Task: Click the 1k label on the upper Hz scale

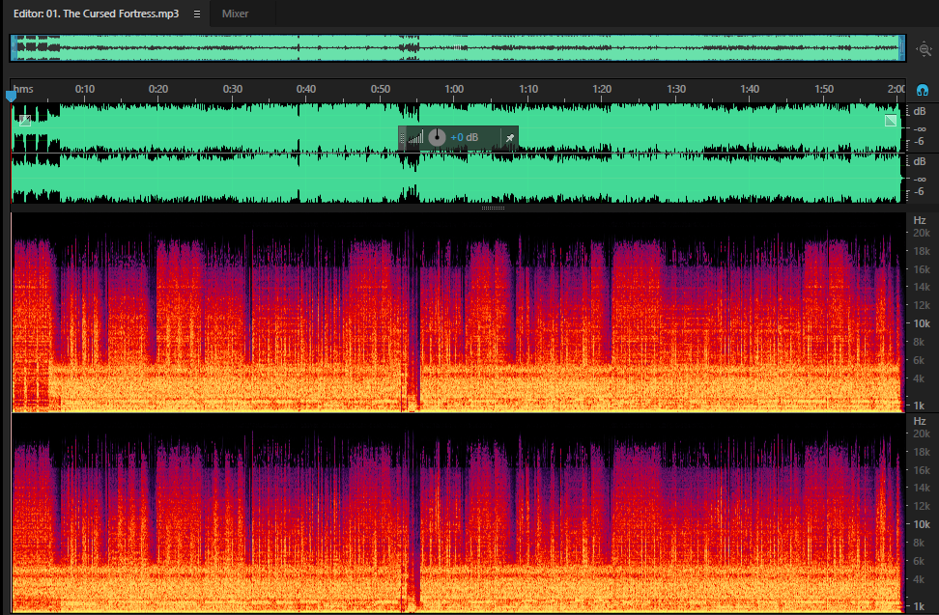Action: [920, 405]
